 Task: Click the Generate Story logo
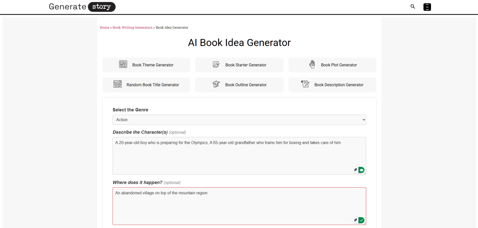82,7
